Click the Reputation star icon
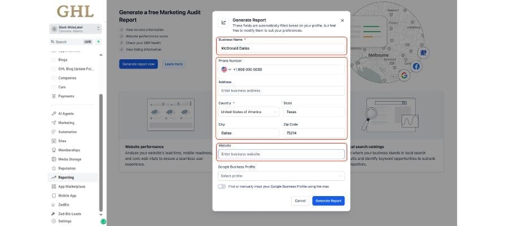509x226 pixels. coord(54,168)
